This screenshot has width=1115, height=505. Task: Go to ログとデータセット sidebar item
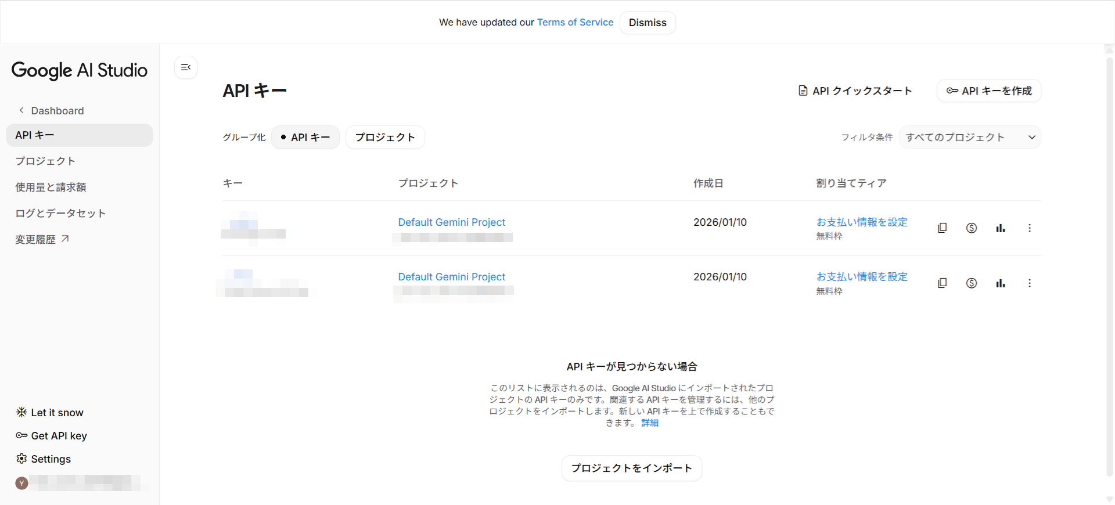[60, 214]
